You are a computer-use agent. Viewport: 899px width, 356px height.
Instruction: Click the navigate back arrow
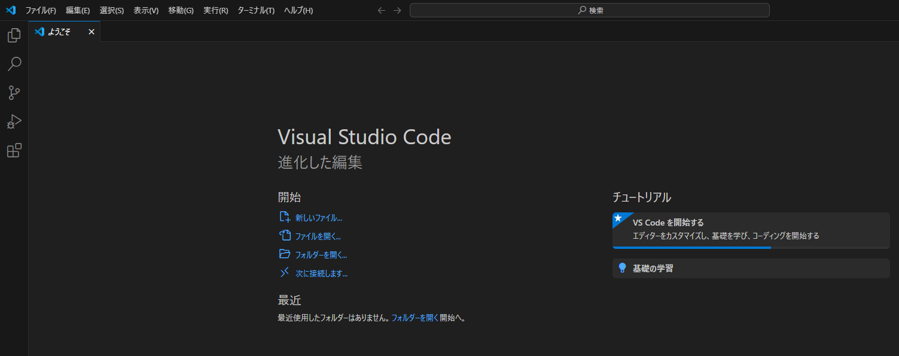381,10
